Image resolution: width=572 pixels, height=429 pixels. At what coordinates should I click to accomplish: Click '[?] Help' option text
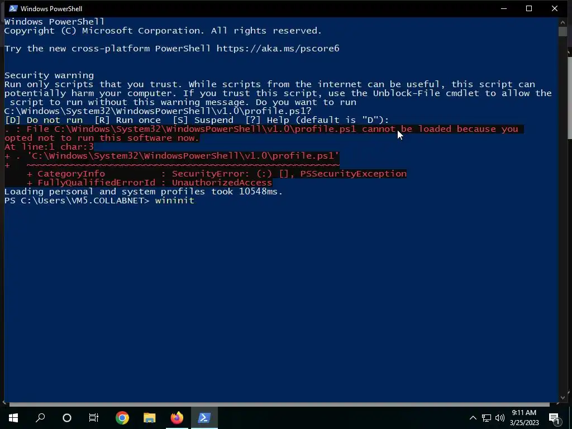(268, 120)
